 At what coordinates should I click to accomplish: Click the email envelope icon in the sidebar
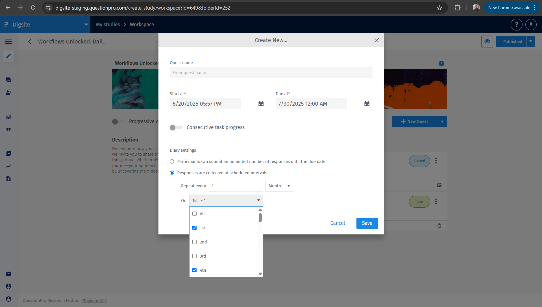8,273
